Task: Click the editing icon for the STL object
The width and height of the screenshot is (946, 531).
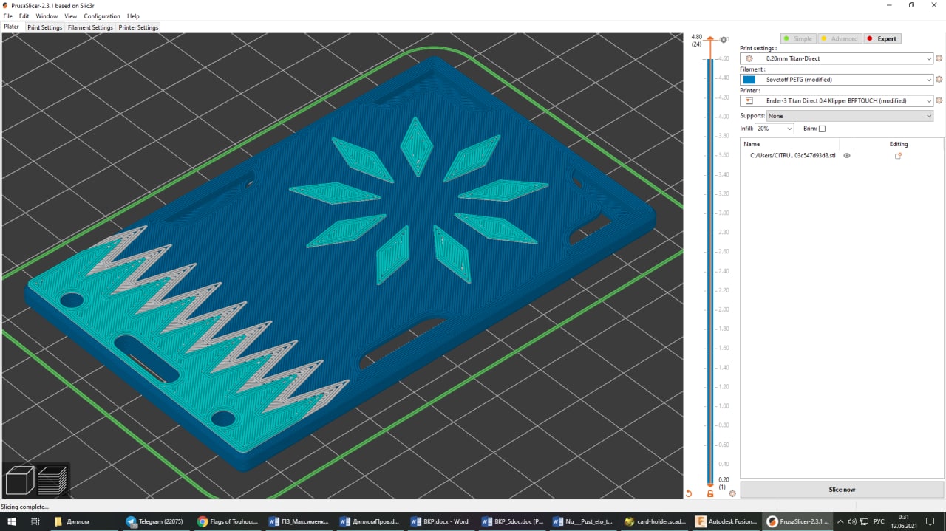Action: [x=899, y=156]
